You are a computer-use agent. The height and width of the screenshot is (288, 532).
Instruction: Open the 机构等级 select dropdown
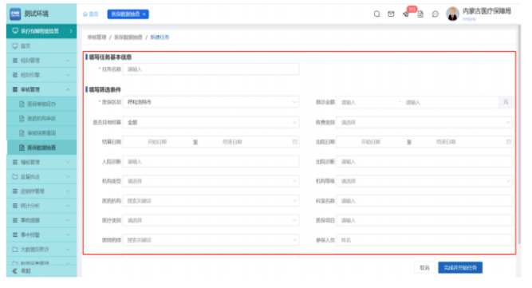pos(424,181)
